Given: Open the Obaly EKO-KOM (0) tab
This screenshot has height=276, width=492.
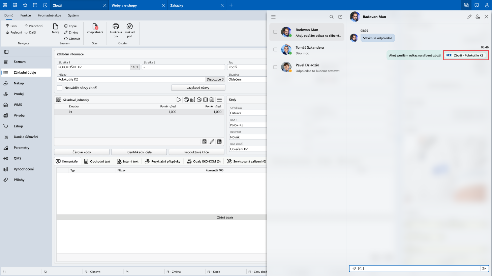Looking at the screenshot, I should point(204,161).
